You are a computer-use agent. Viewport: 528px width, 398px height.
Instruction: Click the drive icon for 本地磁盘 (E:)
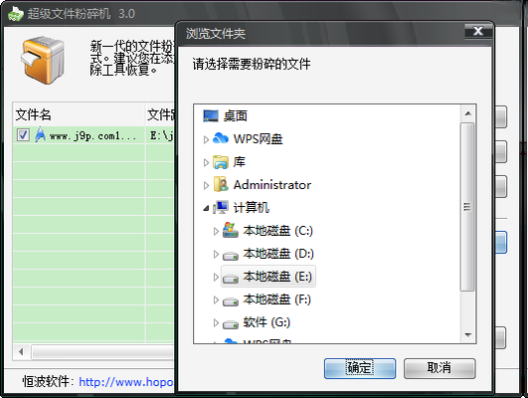tap(231, 279)
